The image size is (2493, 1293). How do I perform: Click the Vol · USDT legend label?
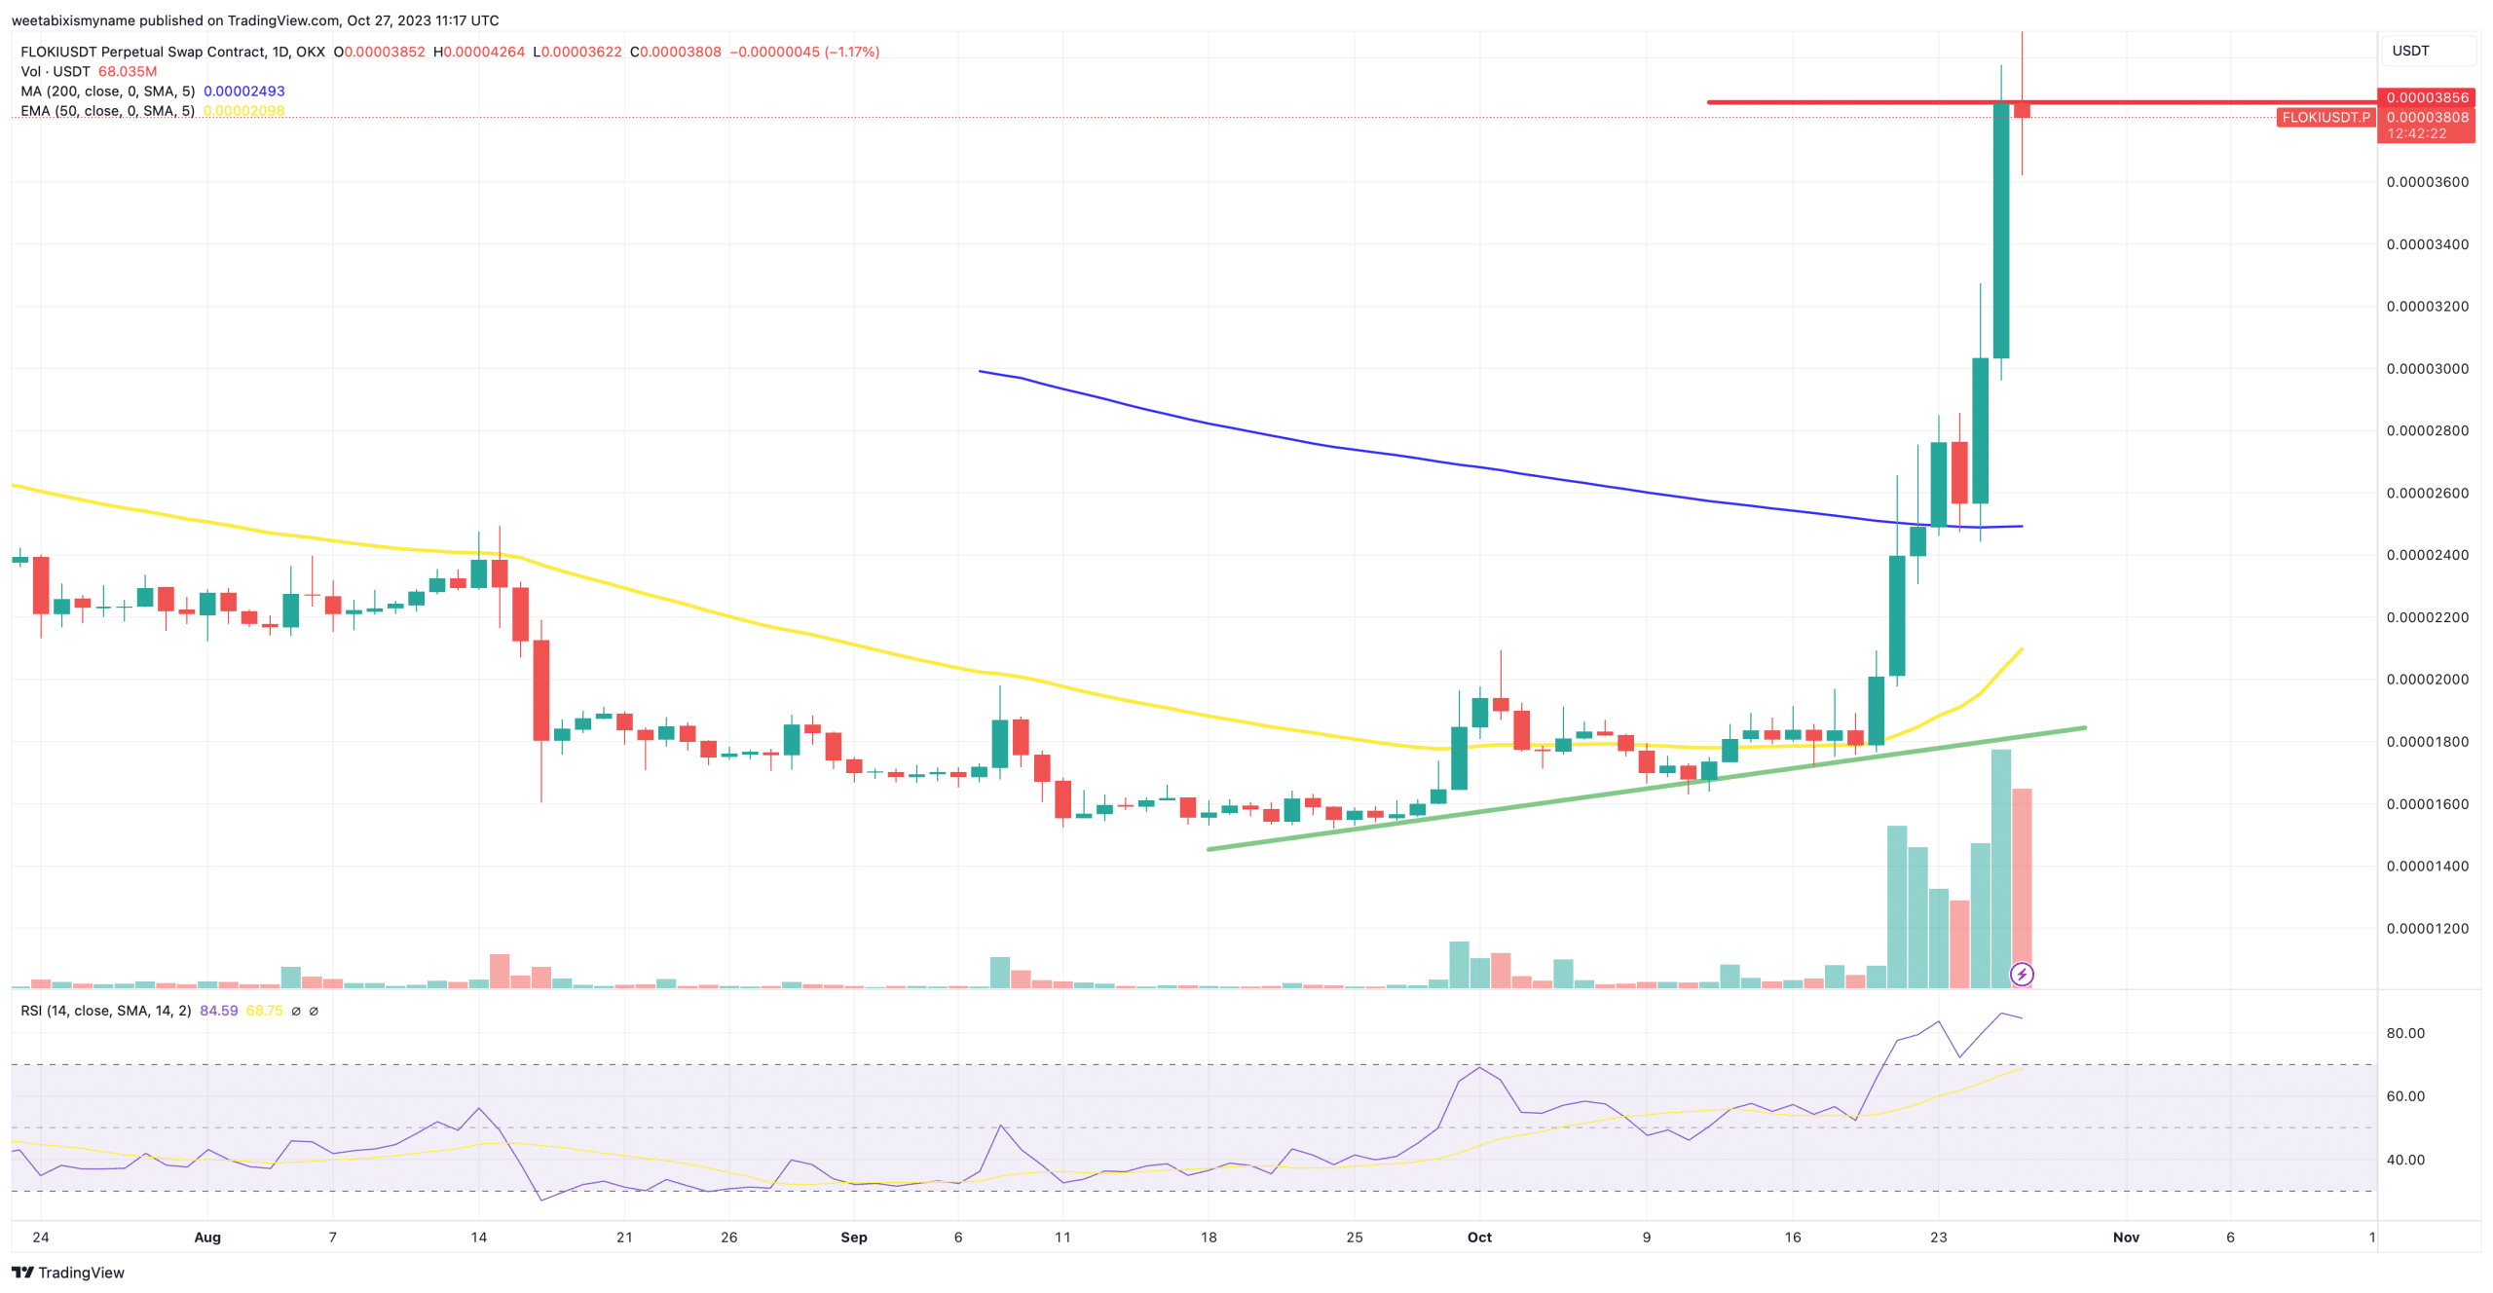pos(56,71)
